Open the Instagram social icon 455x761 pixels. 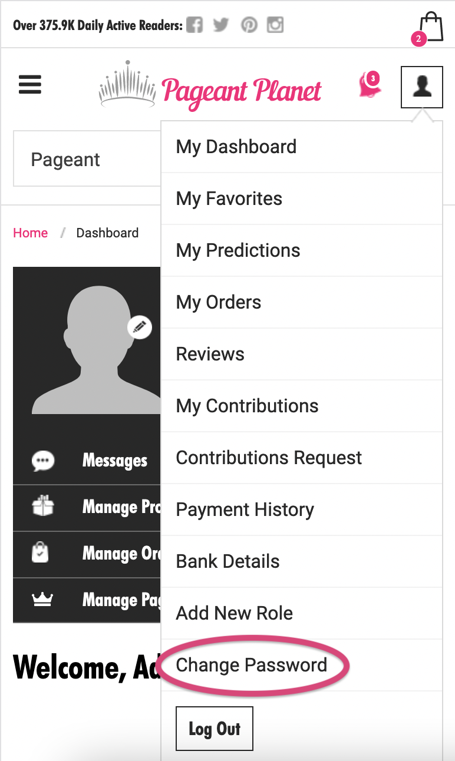(x=275, y=25)
